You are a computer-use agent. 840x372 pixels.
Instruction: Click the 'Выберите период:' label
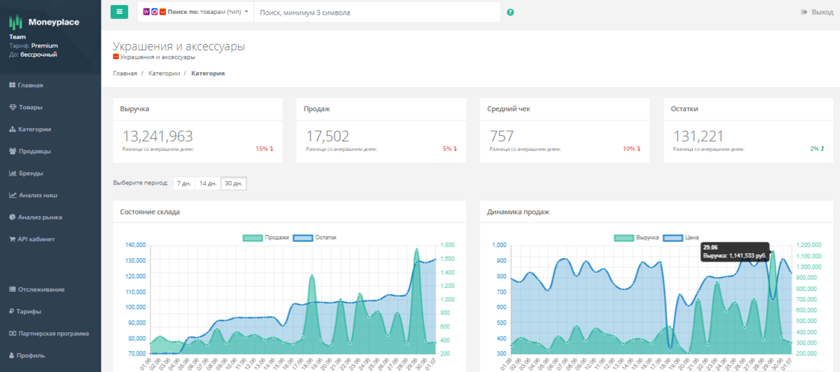tap(141, 183)
